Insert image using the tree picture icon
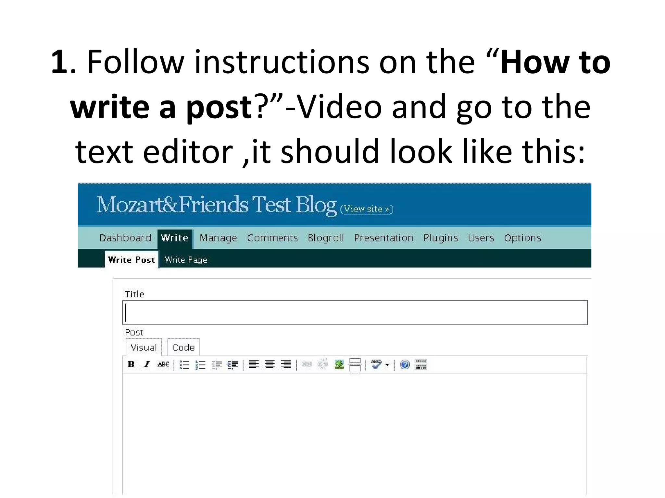The height and width of the screenshot is (498, 665). pos(339,364)
